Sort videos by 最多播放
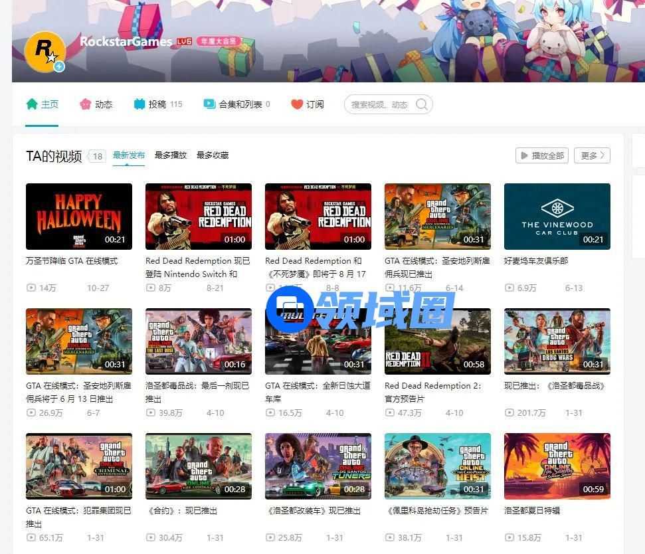This screenshot has height=554, width=645. coord(171,155)
